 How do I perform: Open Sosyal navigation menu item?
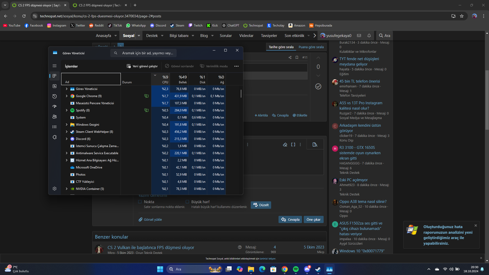[x=128, y=36]
